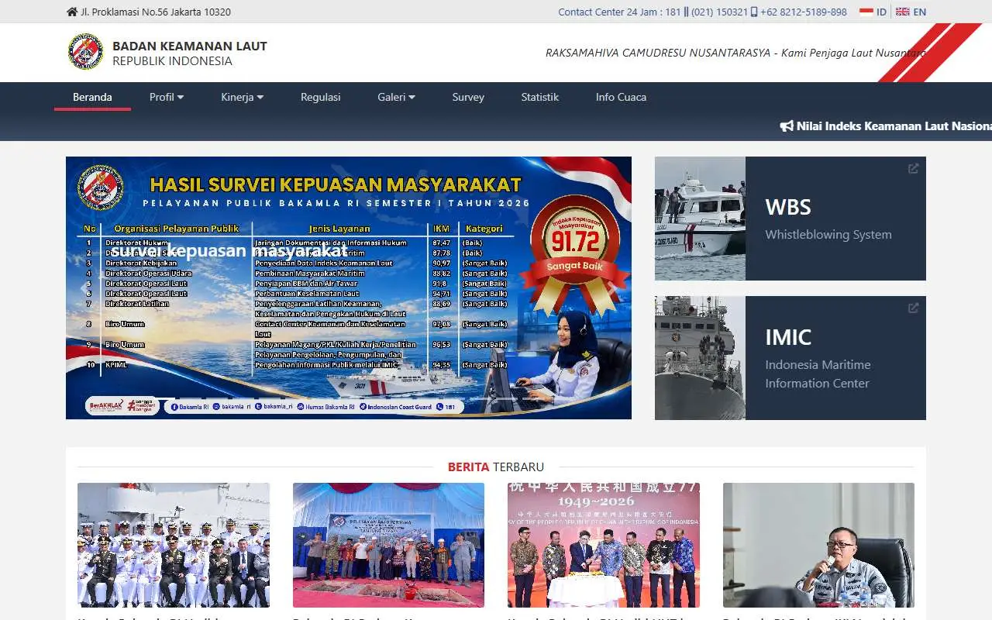This screenshot has height=620, width=992.
Task: Open the IMIC external link icon
Action: [x=914, y=308]
